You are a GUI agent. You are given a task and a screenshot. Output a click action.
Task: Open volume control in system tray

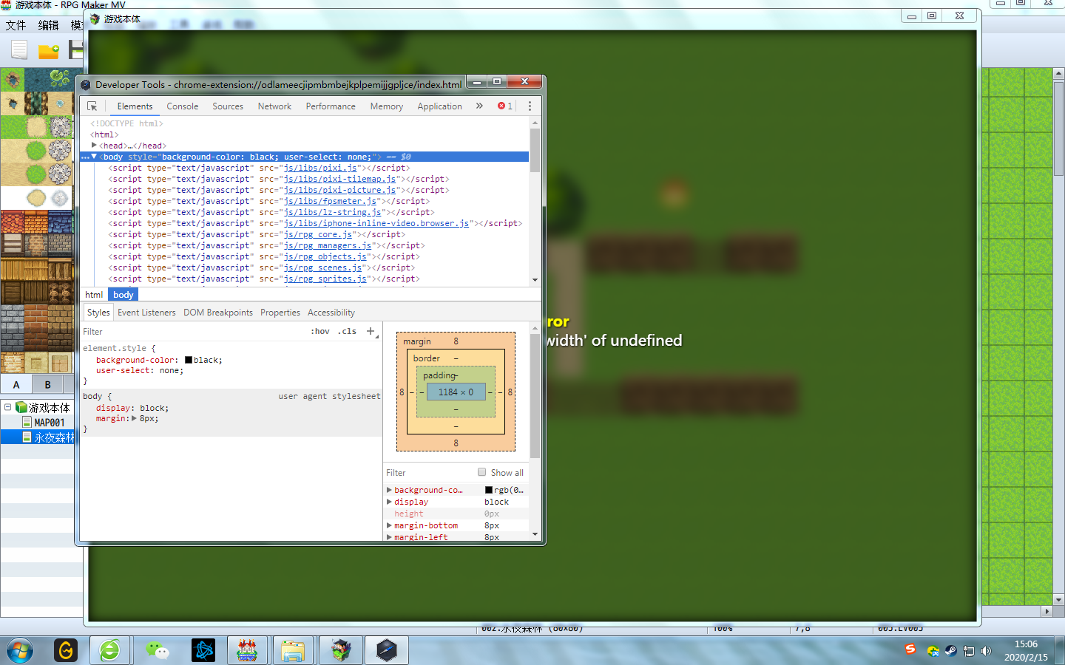pyautogui.click(x=986, y=651)
